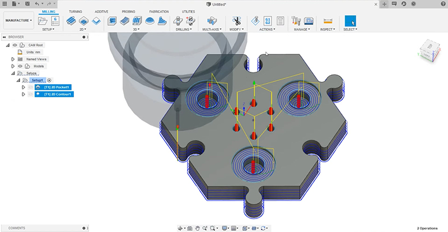The image size is (448, 232).
Task: Click the COMMENTS panel label
Action: 17,228
